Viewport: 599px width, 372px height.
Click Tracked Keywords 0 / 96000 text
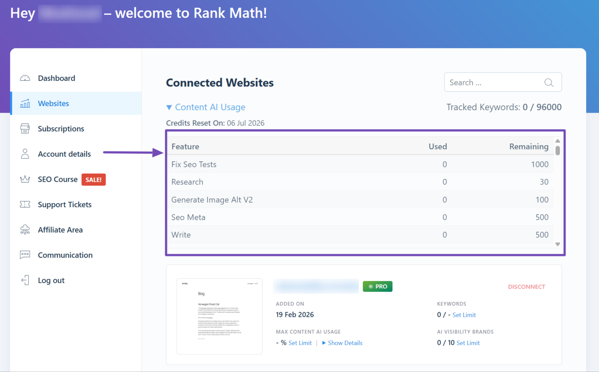point(504,107)
